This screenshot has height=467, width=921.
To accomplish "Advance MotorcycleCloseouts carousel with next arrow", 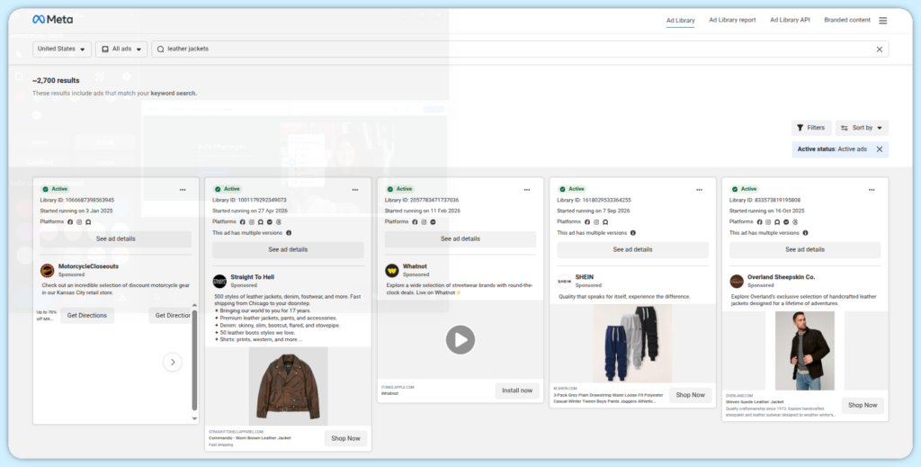I will click(172, 363).
